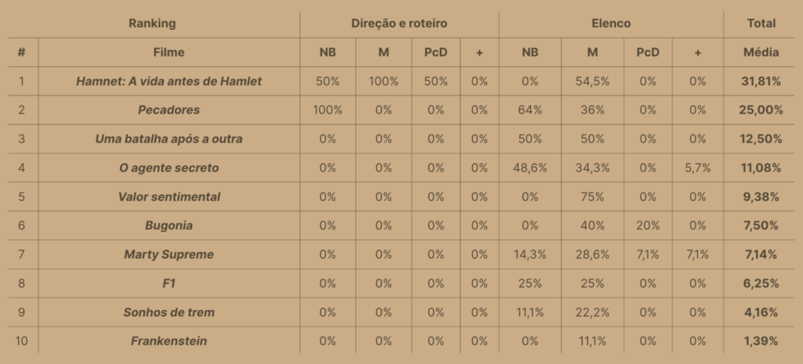This screenshot has width=803, height=364.
Task: Click the Direção e roteiro header
Action: point(399,23)
